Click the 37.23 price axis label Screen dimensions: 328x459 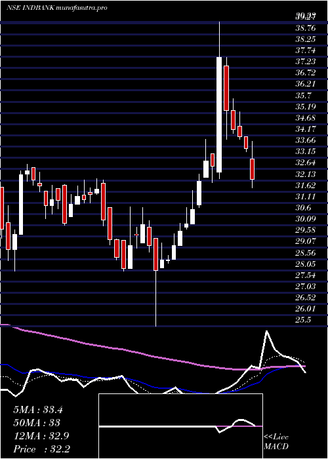point(306,62)
